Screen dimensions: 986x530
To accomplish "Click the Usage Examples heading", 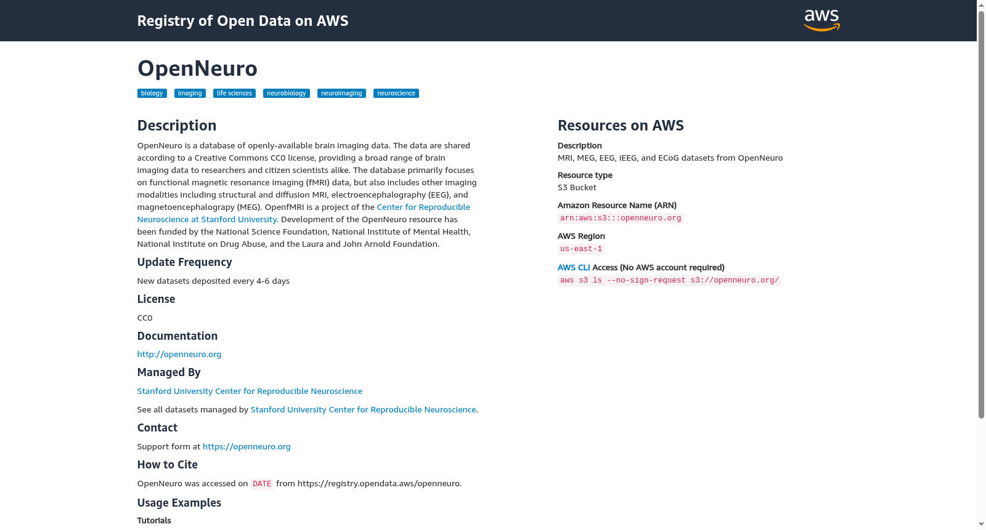I will [x=179, y=503].
